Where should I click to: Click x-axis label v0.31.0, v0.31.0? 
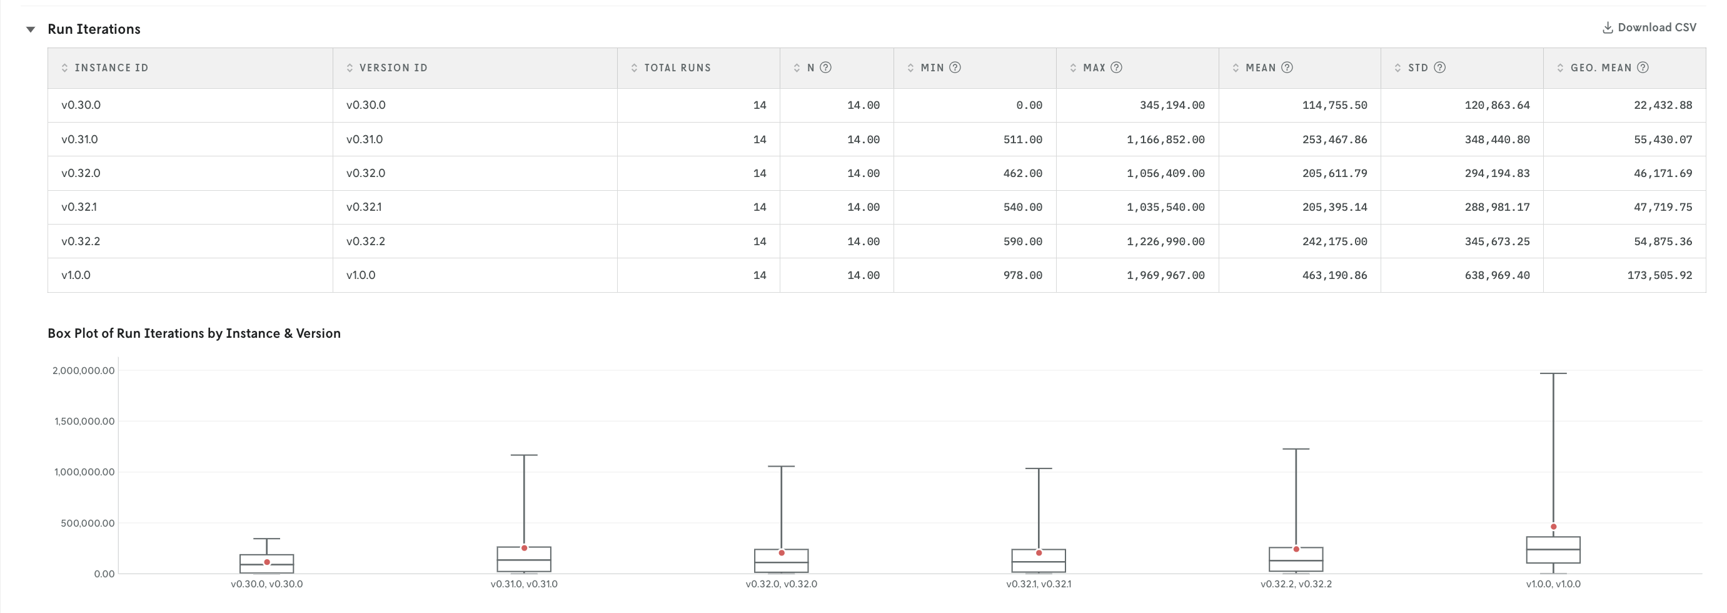point(523,584)
